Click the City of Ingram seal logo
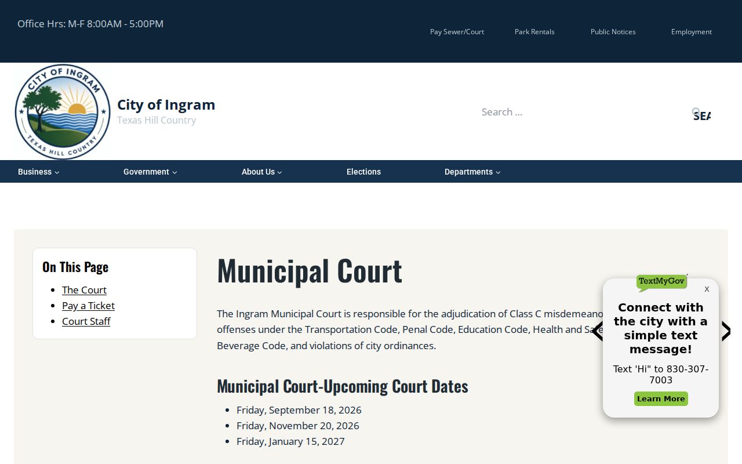 pyautogui.click(x=63, y=111)
